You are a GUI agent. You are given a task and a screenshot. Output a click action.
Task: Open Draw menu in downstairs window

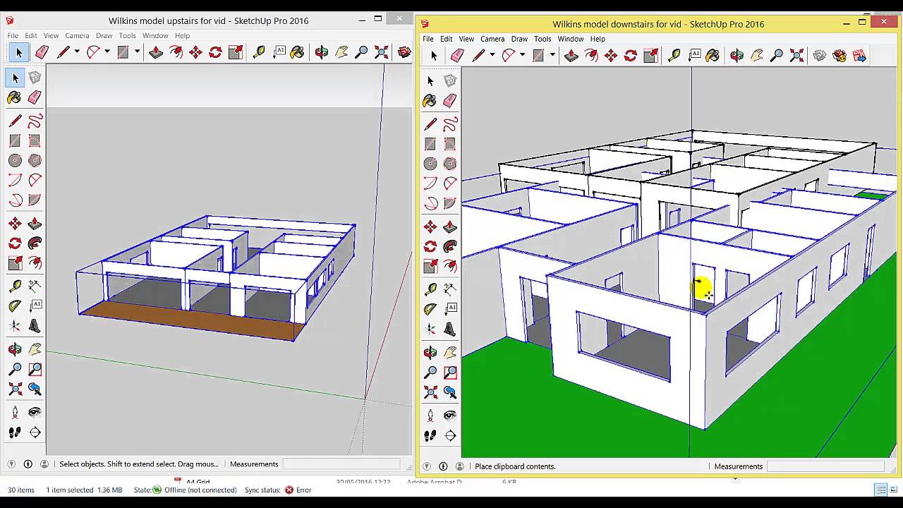point(519,39)
